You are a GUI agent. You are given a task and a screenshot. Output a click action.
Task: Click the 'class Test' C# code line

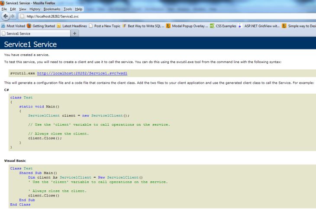click(x=21, y=98)
